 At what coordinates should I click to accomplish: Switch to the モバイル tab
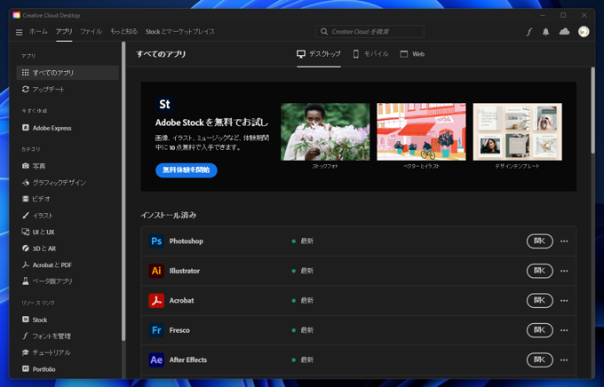coord(370,54)
